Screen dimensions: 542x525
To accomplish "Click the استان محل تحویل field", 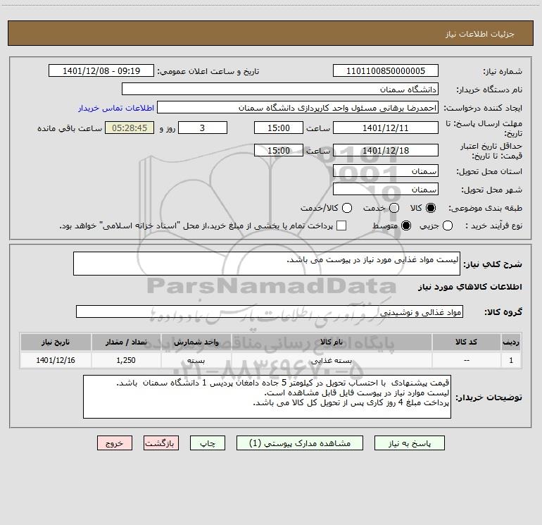I will pyautogui.click(x=386, y=171).
